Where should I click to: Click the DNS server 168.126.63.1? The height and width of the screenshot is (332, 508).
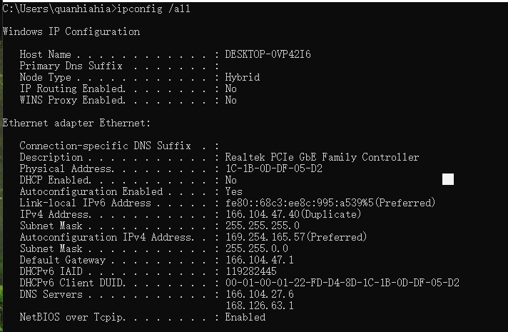(x=260, y=306)
